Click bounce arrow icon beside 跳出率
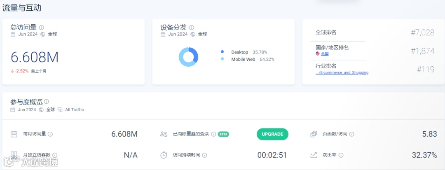 point(314,155)
